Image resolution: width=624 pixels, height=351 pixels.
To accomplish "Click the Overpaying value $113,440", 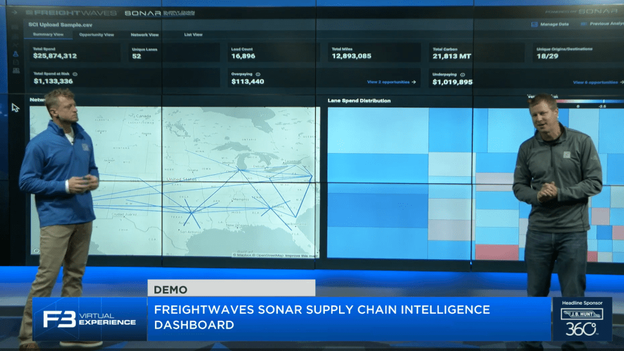I will pos(248,82).
